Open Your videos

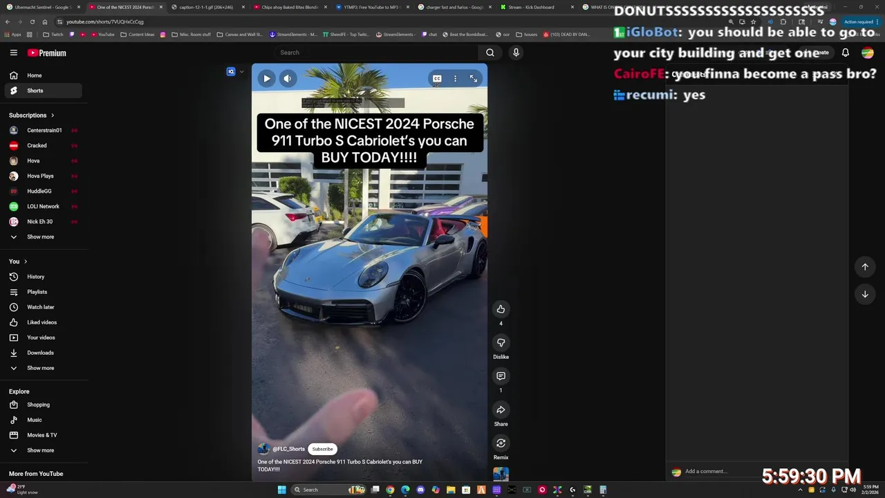tap(43, 338)
